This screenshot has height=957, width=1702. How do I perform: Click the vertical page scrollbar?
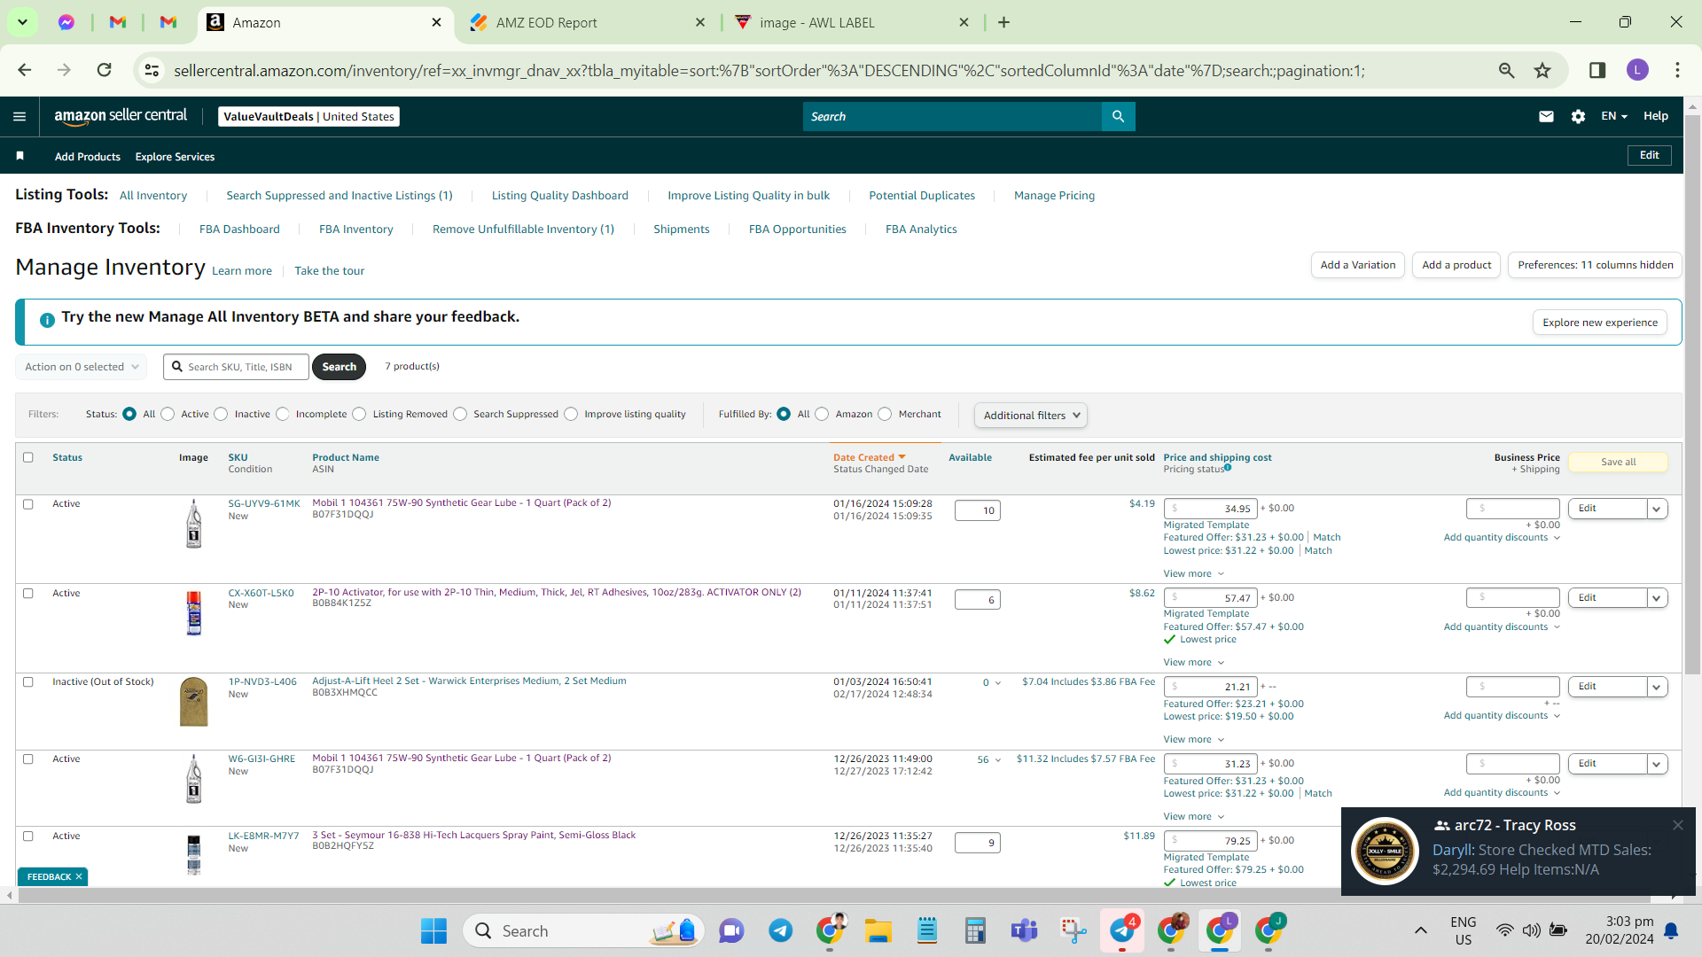click(1691, 394)
